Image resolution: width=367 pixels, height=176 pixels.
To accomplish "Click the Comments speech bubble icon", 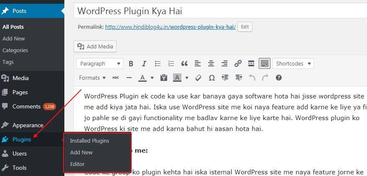I will (x=5, y=107).
